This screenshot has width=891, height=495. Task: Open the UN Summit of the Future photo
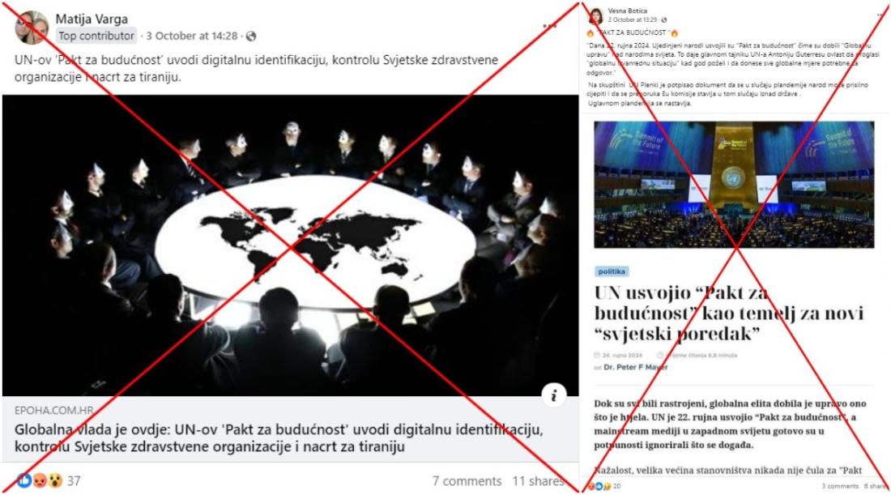[x=734, y=185]
